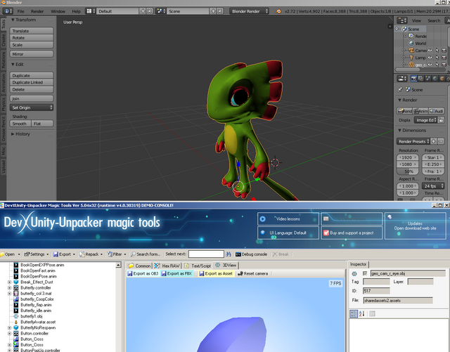This screenshot has width=450, height=352.
Task: Open the Render Presets dropdown
Action: tap(413, 141)
